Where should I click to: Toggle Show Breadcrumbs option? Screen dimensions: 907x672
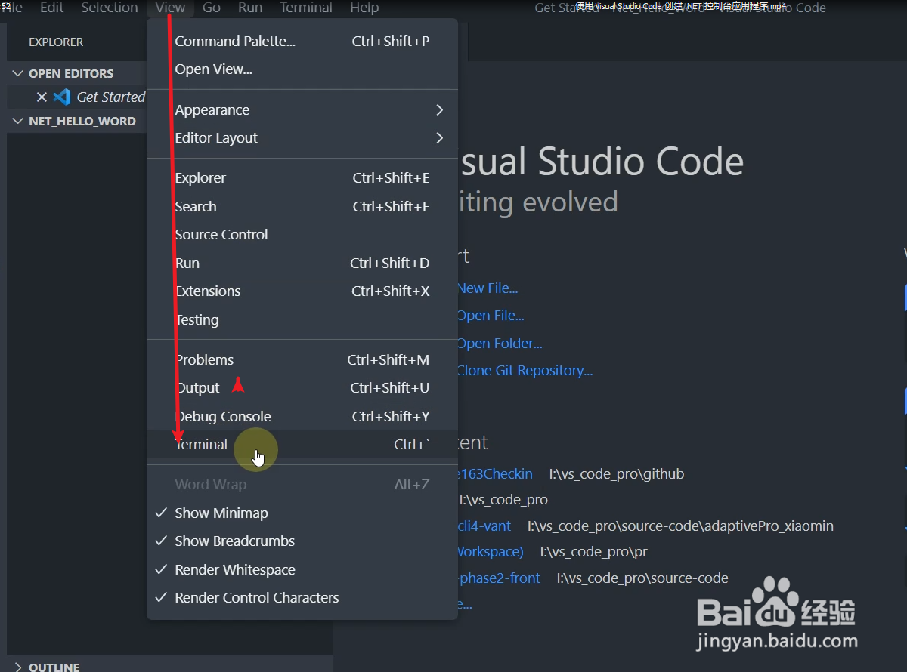tap(302, 541)
